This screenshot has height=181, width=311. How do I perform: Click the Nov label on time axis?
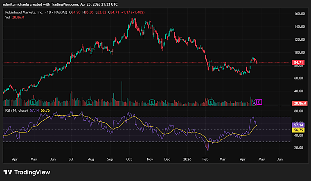[150, 159]
